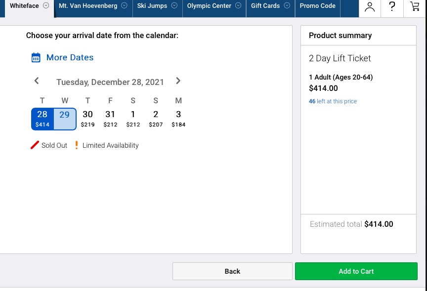Viewport: 427px width, 291px height.
Task: Open the shopping cart icon
Action: click(415, 6)
